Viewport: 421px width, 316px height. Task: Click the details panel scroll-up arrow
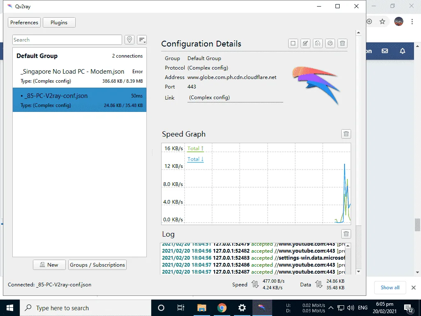(359, 33)
